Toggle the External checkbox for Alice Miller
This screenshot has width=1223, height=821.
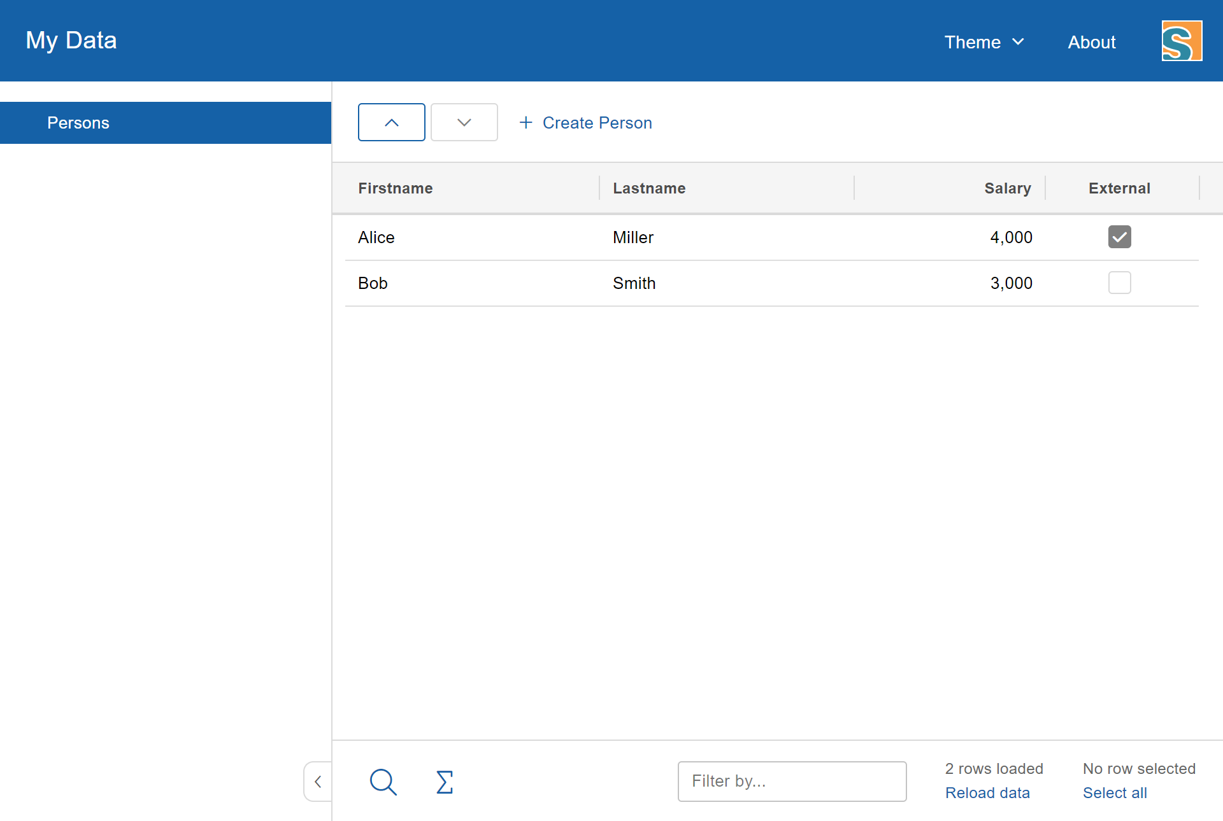tap(1120, 236)
